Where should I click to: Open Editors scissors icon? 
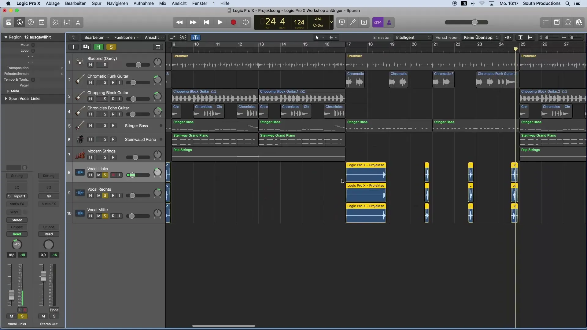click(x=78, y=22)
